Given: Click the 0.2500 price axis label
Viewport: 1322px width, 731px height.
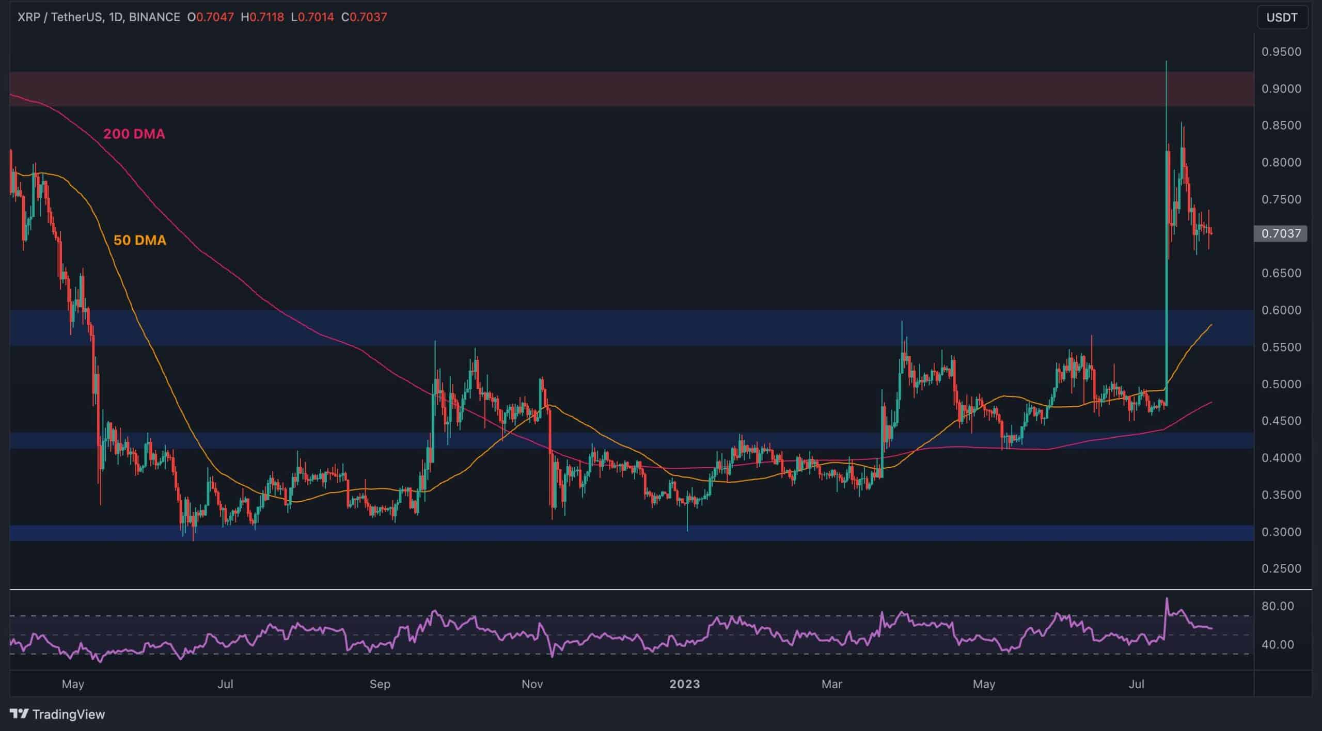Looking at the screenshot, I should (1281, 568).
